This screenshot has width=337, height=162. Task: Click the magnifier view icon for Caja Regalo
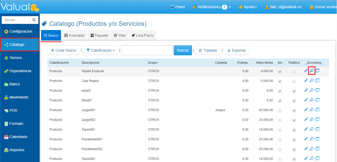click(311, 80)
